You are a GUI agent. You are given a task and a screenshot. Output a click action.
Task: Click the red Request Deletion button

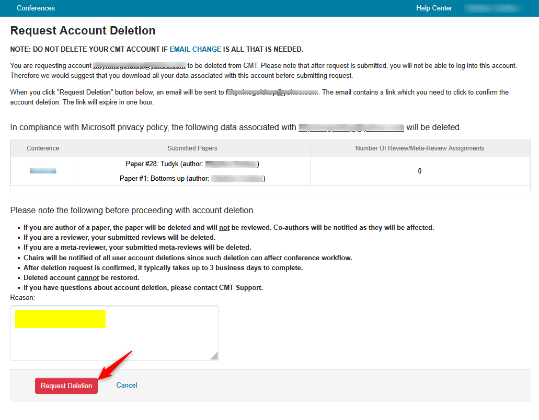pos(66,386)
